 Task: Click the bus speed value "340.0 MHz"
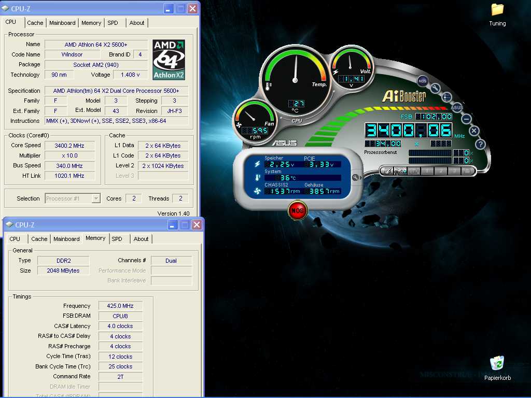coord(69,166)
